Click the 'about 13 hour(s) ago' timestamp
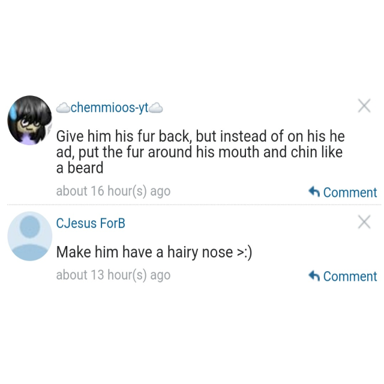 tap(113, 275)
